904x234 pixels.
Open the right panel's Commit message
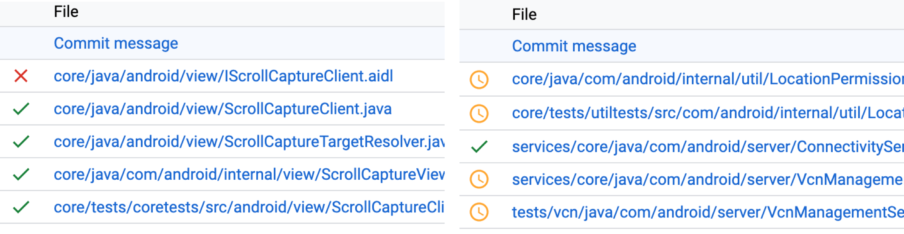pyautogui.click(x=574, y=46)
